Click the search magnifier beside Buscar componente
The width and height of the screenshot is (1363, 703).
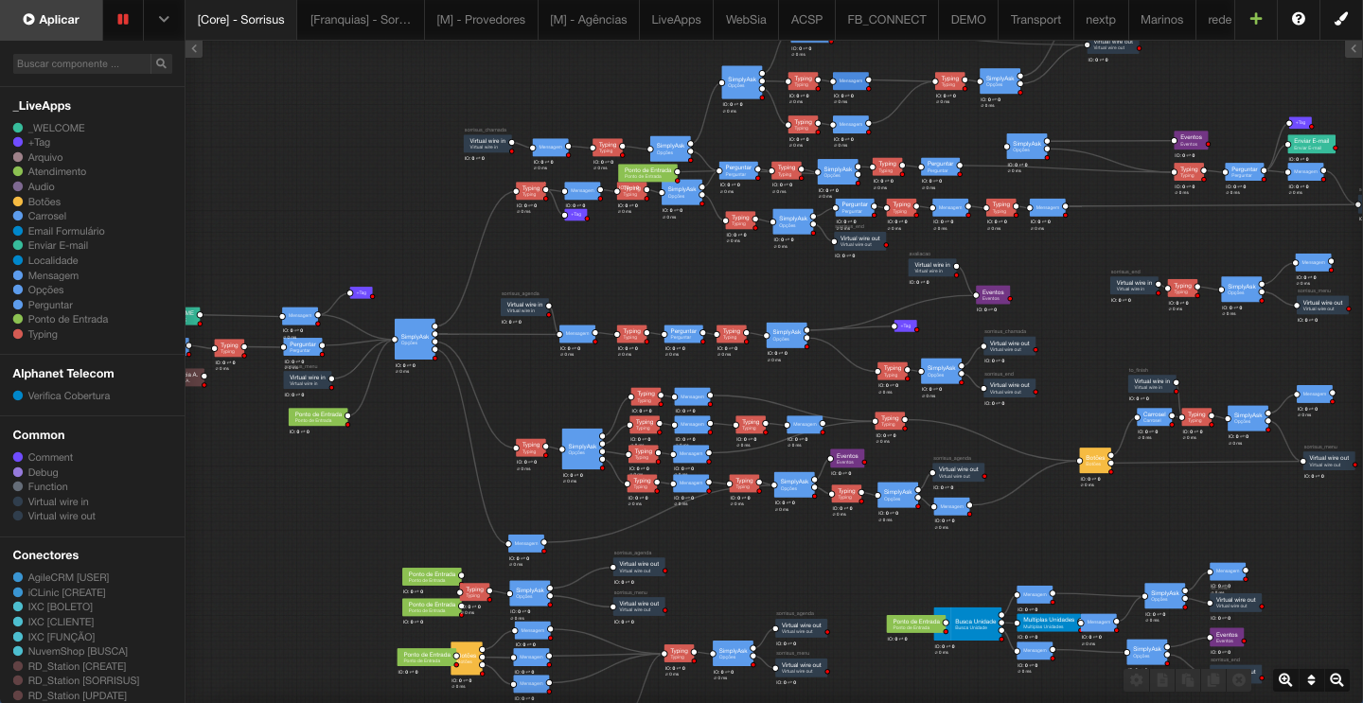coord(161,63)
